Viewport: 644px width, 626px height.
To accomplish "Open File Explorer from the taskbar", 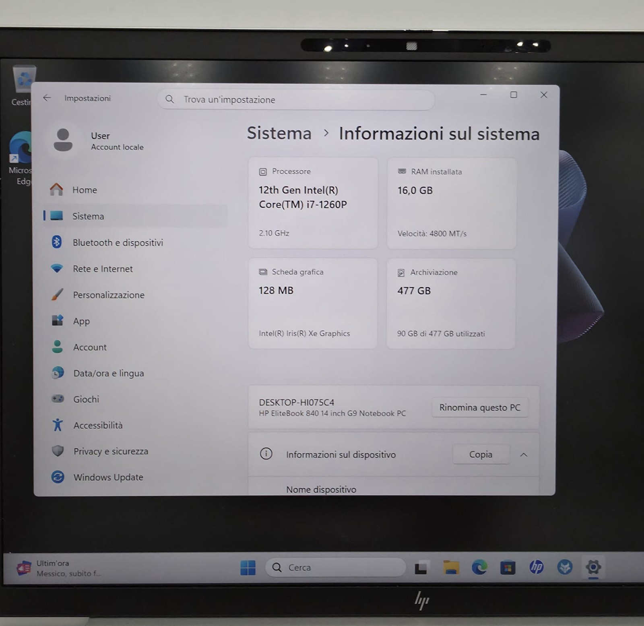I will tap(451, 567).
